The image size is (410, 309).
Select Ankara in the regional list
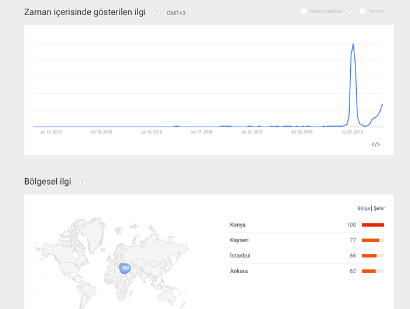click(307, 271)
